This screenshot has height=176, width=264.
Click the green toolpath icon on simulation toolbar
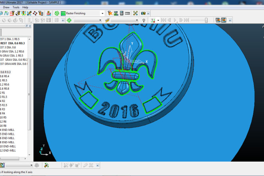(69, 20)
